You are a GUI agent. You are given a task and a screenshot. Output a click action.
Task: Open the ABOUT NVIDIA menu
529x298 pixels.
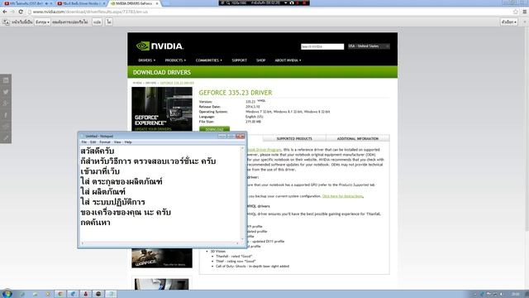pyautogui.click(x=288, y=60)
